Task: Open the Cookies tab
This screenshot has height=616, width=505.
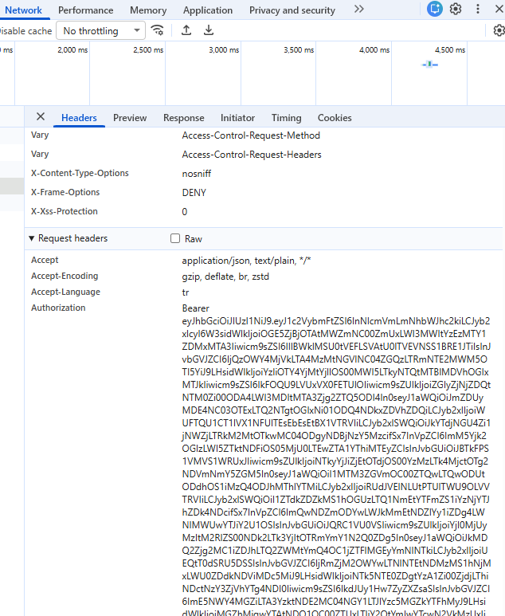Action: pyautogui.click(x=335, y=118)
